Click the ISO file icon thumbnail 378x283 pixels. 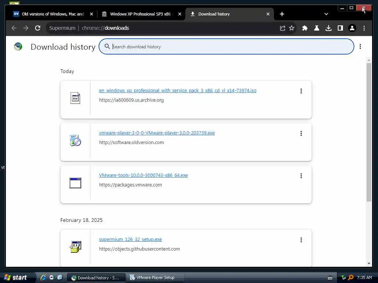[x=75, y=98]
